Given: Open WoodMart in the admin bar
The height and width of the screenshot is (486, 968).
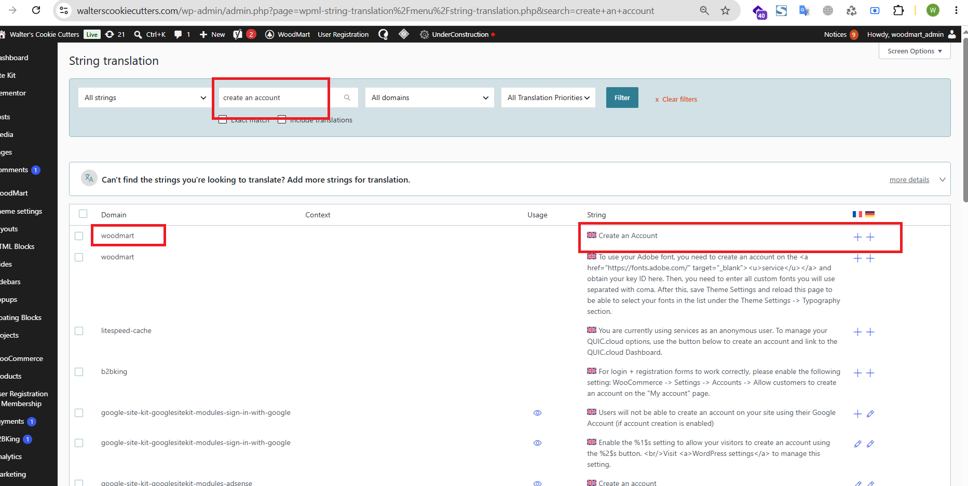Looking at the screenshot, I should pyautogui.click(x=288, y=34).
